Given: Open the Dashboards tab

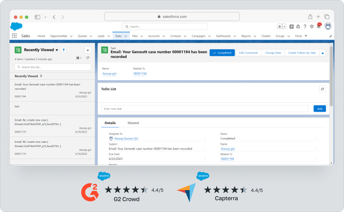Looking at the screenshot, I should (223, 36).
